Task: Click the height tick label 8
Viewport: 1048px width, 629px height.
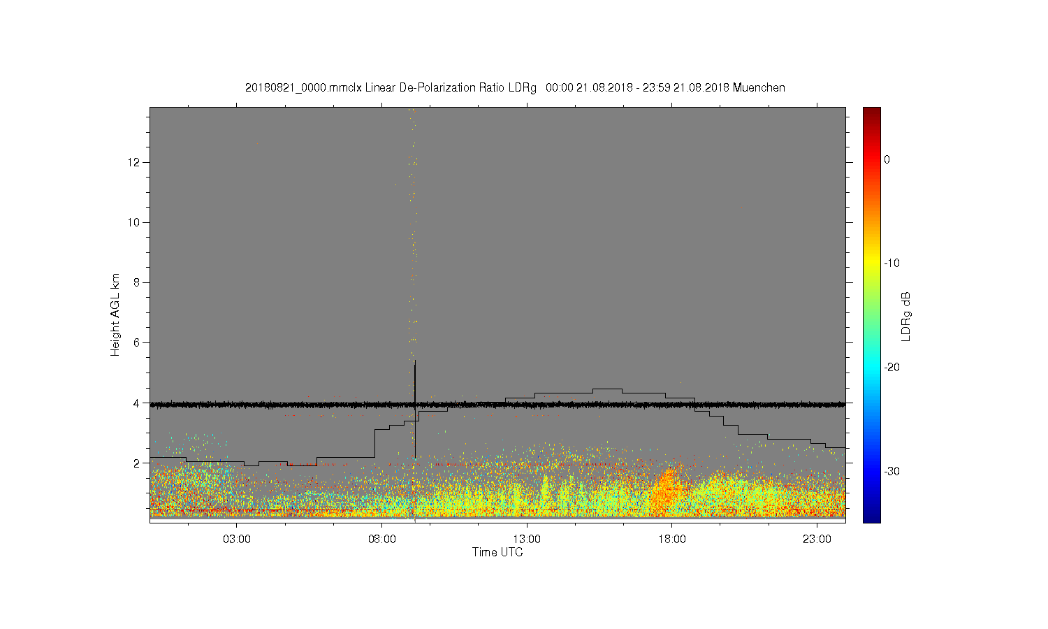Action: (138, 282)
